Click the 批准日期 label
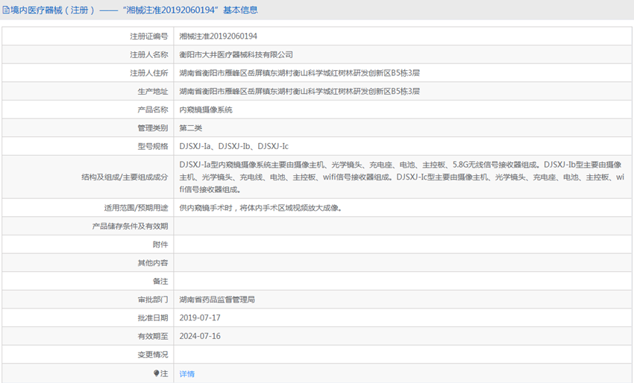634x383 pixels. click(153, 318)
